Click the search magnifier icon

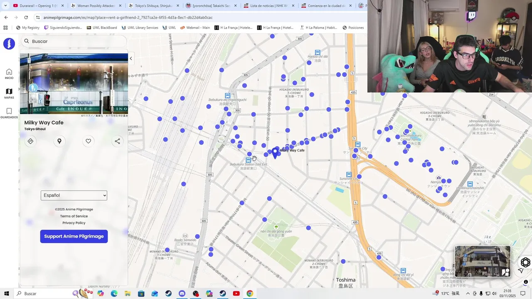click(x=27, y=41)
